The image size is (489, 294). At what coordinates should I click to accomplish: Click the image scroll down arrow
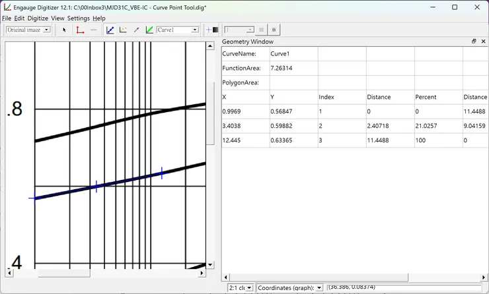[210, 265]
